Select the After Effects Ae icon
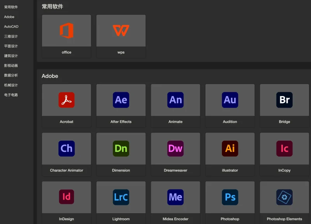Image resolution: width=311 pixels, height=224 pixels. (121, 100)
